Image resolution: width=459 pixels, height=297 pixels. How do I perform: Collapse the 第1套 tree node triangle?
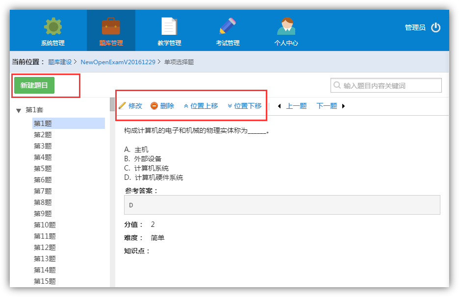[19, 110]
